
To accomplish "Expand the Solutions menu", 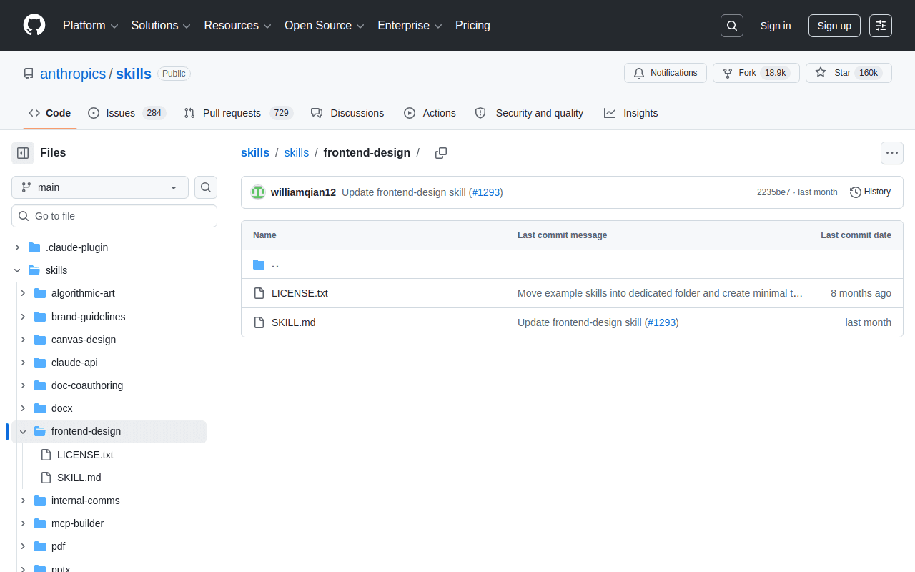I will (161, 26).
